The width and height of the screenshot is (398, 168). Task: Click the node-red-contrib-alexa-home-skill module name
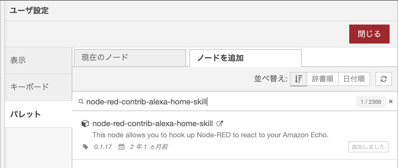[x=153, y=124]
